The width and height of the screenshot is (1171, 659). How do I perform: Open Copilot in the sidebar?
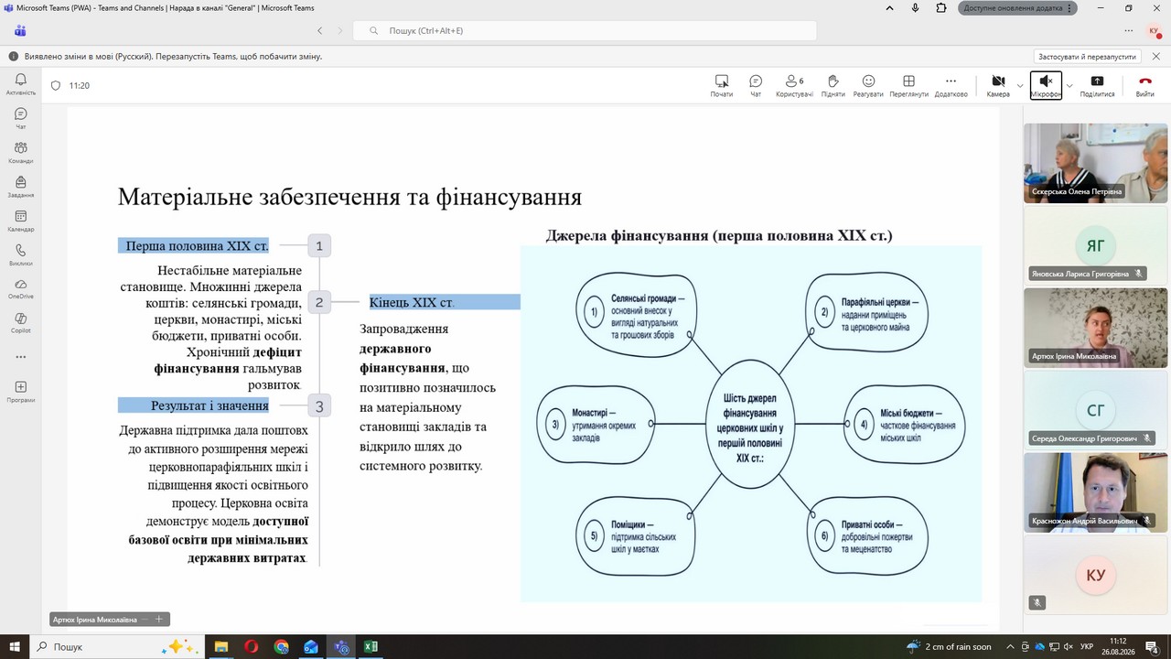[x=20, y=322]
